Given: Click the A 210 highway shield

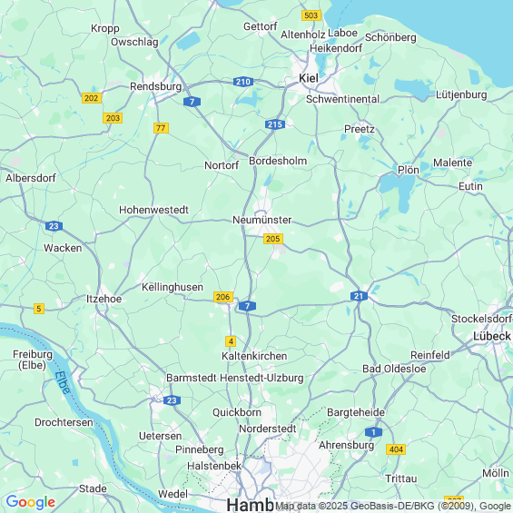Looking at the screenshot, I should 243,82.
